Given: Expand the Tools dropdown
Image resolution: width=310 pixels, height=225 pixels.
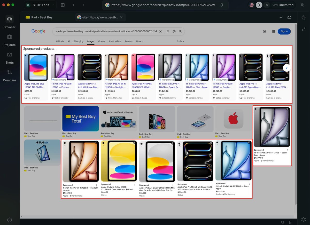Looking at the screenshot, I should point(180,41).
